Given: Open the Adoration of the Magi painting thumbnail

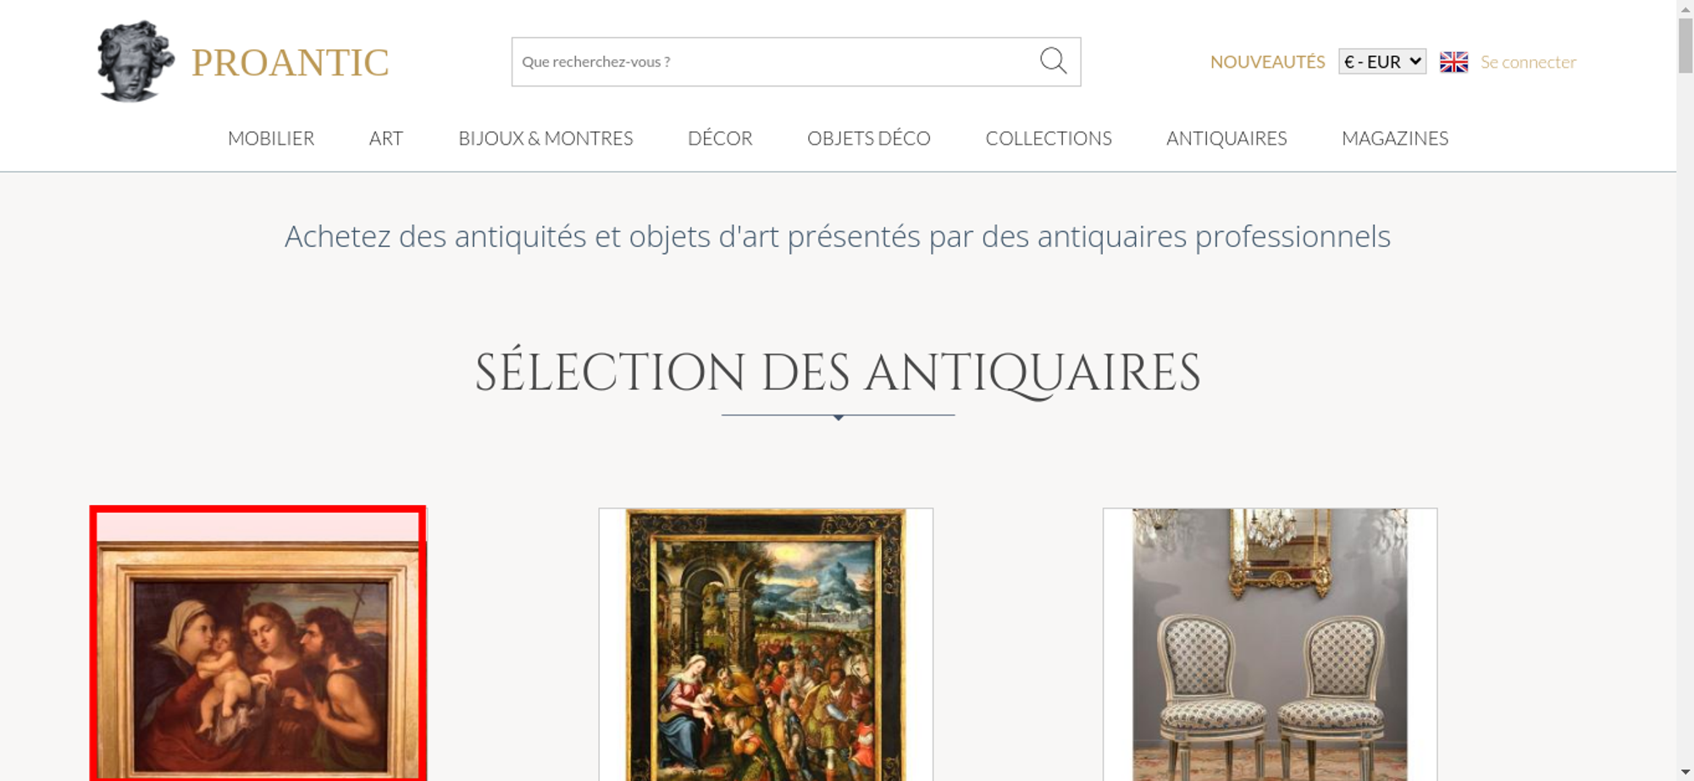Looking at the screenshot, I should [766, 645].
